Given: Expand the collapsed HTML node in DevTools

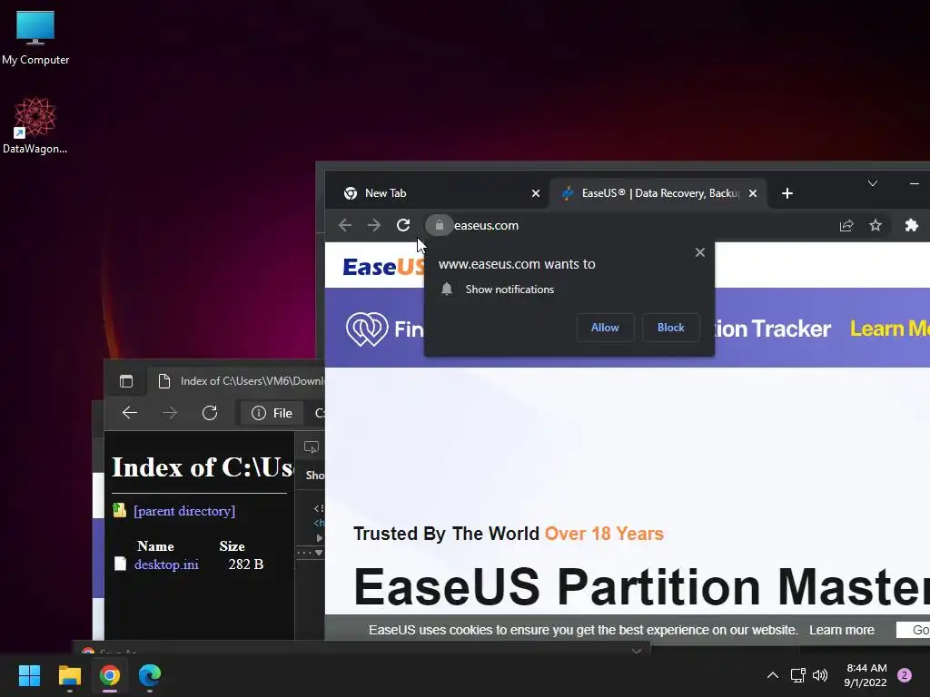Looking at the screenshot, I should click(x=319, y=538).
